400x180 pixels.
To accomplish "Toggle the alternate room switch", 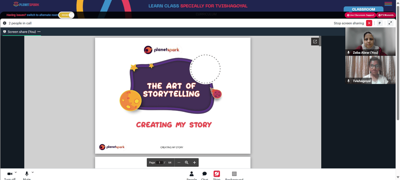I will [66, 15].
